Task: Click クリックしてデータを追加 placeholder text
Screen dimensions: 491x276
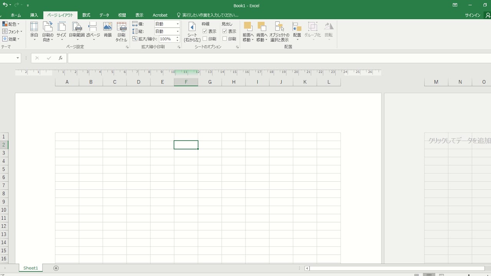Action: [x=460, y=141]
